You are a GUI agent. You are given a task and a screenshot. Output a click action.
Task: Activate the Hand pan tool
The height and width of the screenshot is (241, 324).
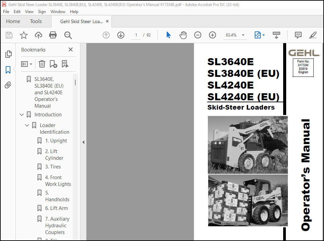coord(183,35)
